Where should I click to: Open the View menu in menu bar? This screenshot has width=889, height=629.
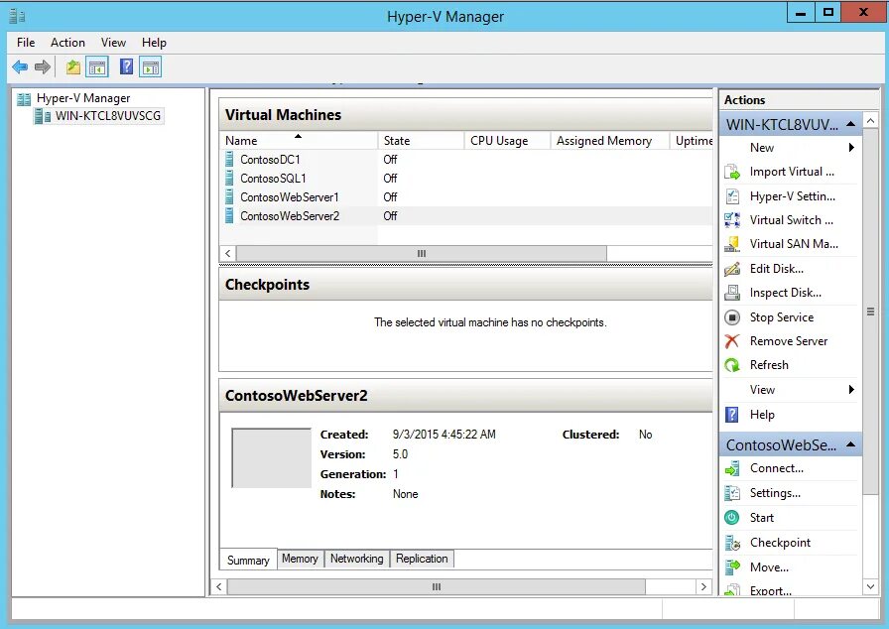pyautogui.click(x=113, y=43)
